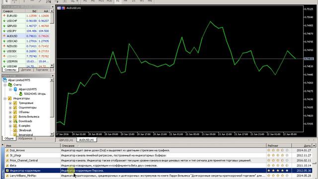Switch to the GBPUSD,H1 chart tab
This screenshot has width=318, height=179.
(x=66, y=140)
